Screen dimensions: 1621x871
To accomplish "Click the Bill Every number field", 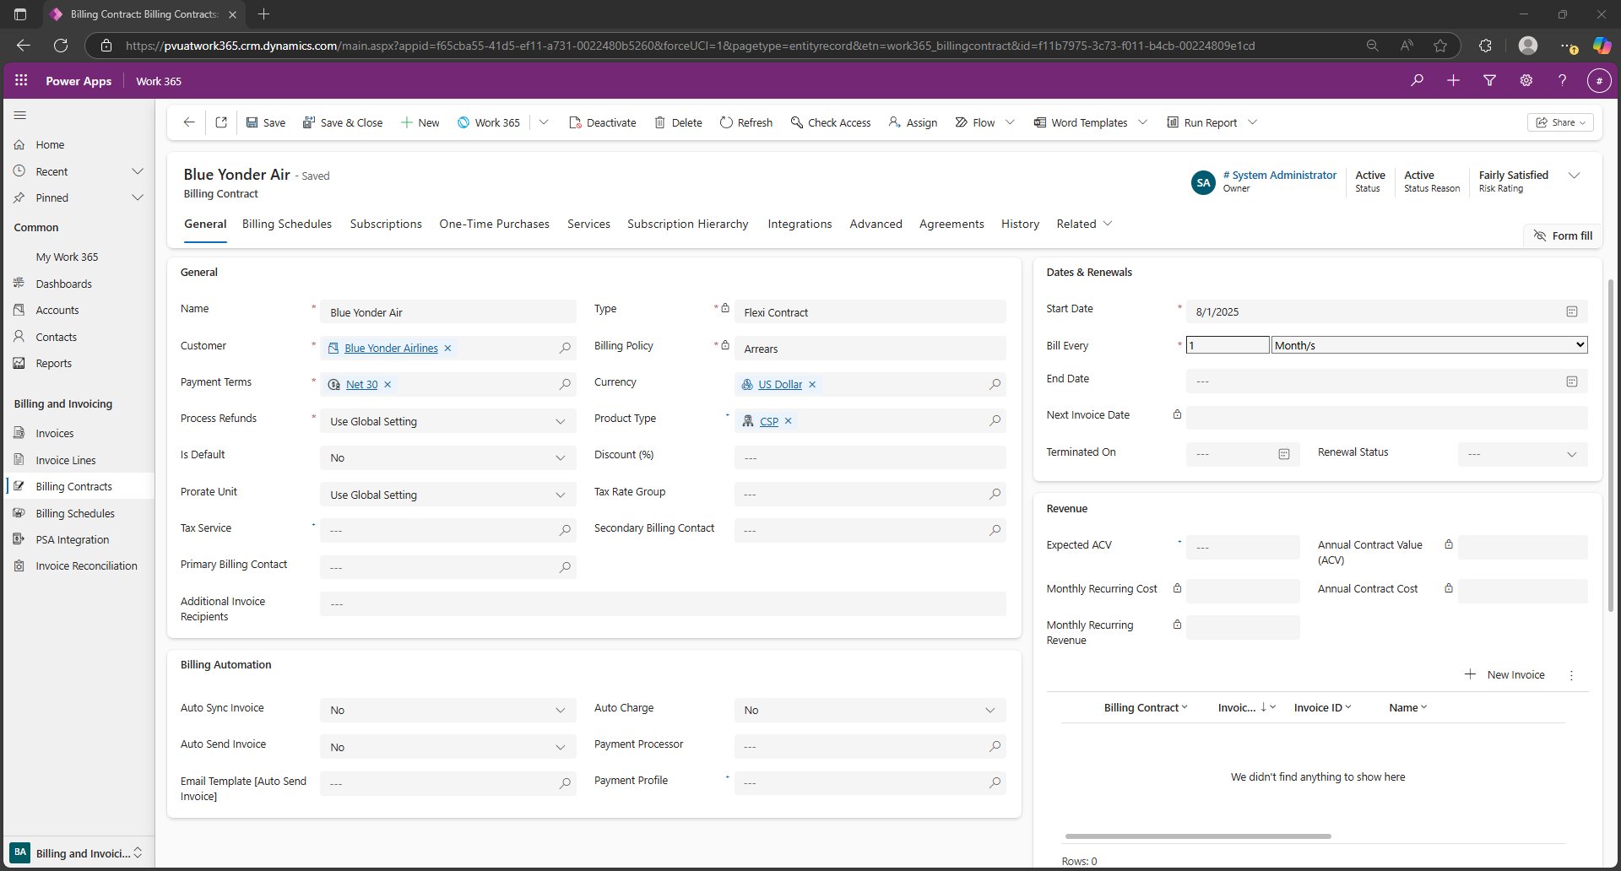I will (x=1227, y=345).
